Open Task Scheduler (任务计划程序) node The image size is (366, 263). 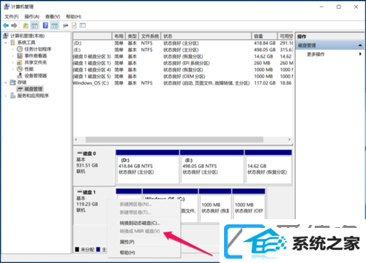37,49
